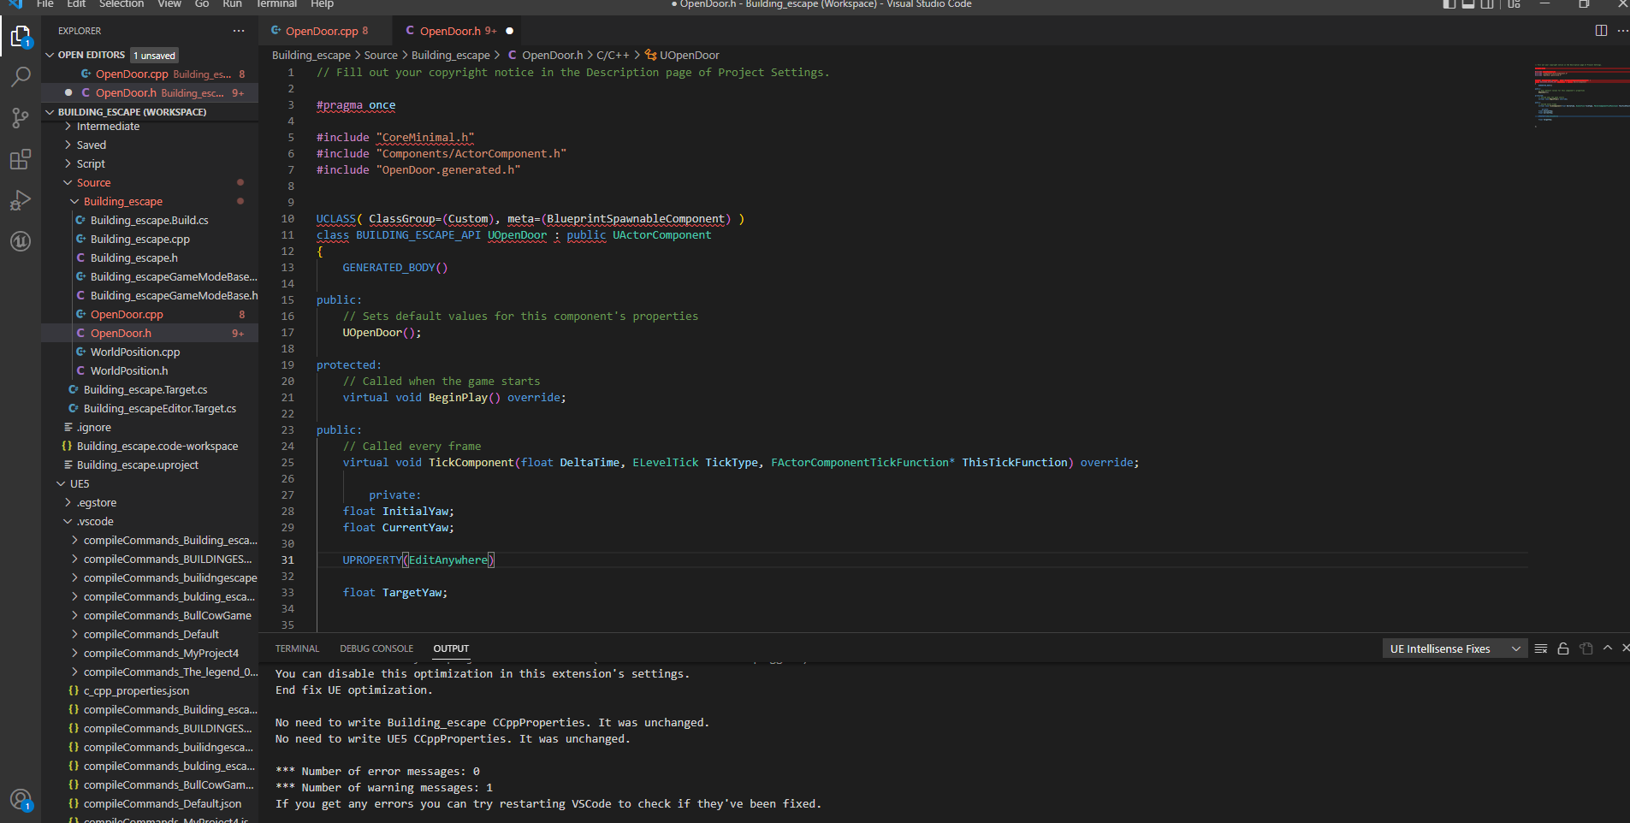Clear the Output panel
This screenshot has width=1630, height=823.
(x=1541, y=648)
